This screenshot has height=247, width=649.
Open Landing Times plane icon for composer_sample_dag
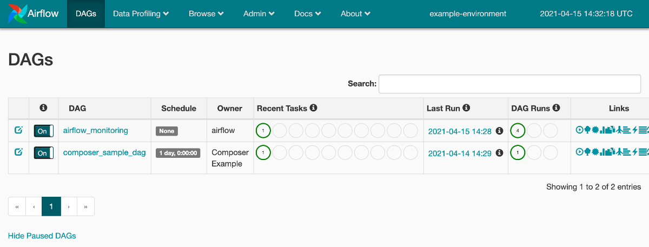pos(619,152)
